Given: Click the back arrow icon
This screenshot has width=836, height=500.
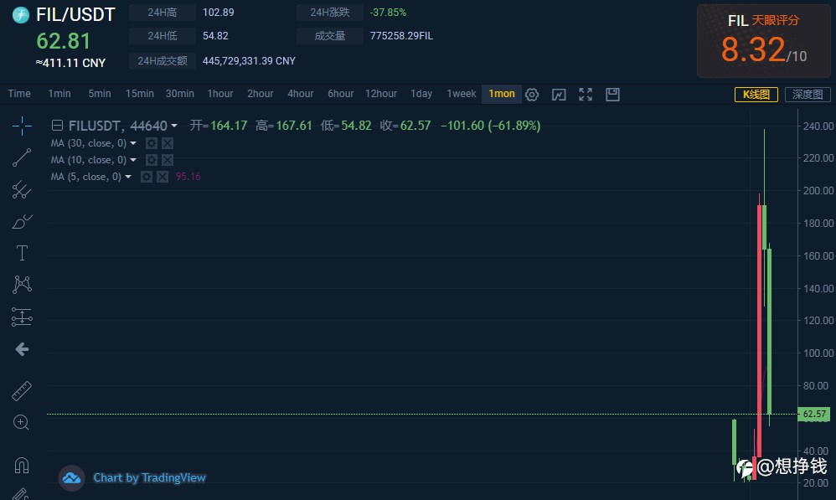Looking at the screenshot, I should (22, 349).
